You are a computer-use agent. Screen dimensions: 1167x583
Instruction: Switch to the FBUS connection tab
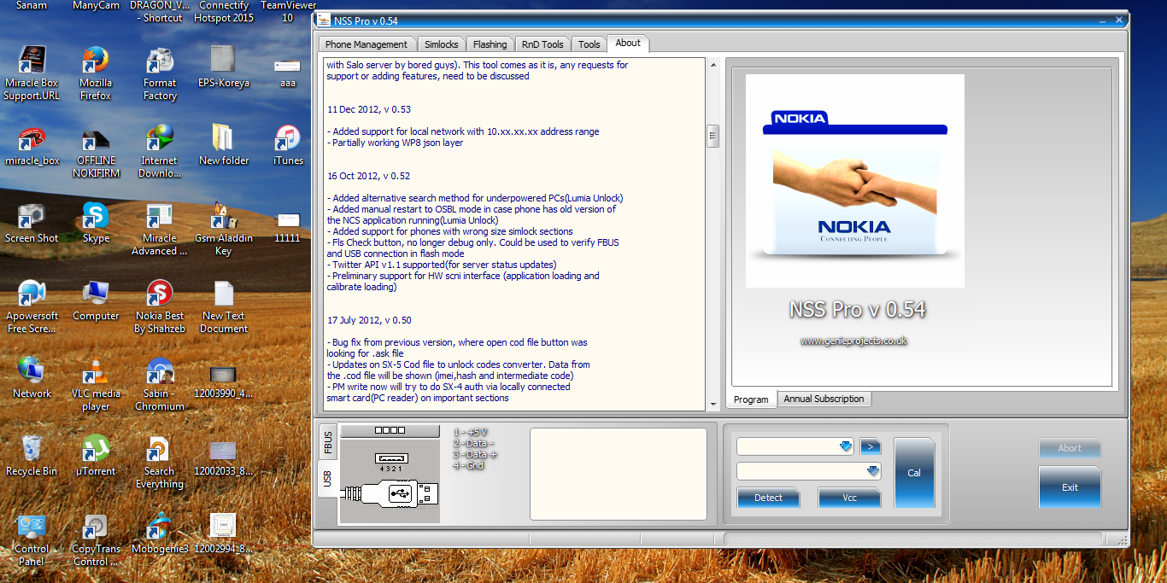pos(327,443)
